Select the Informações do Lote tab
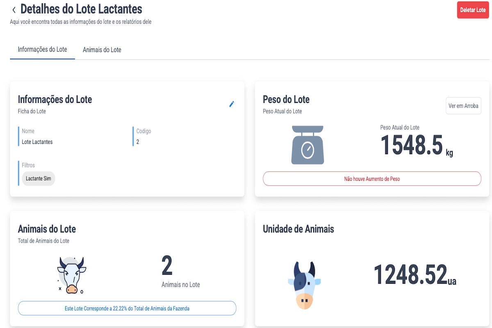The image size is (492, 328). click(42, 49)
